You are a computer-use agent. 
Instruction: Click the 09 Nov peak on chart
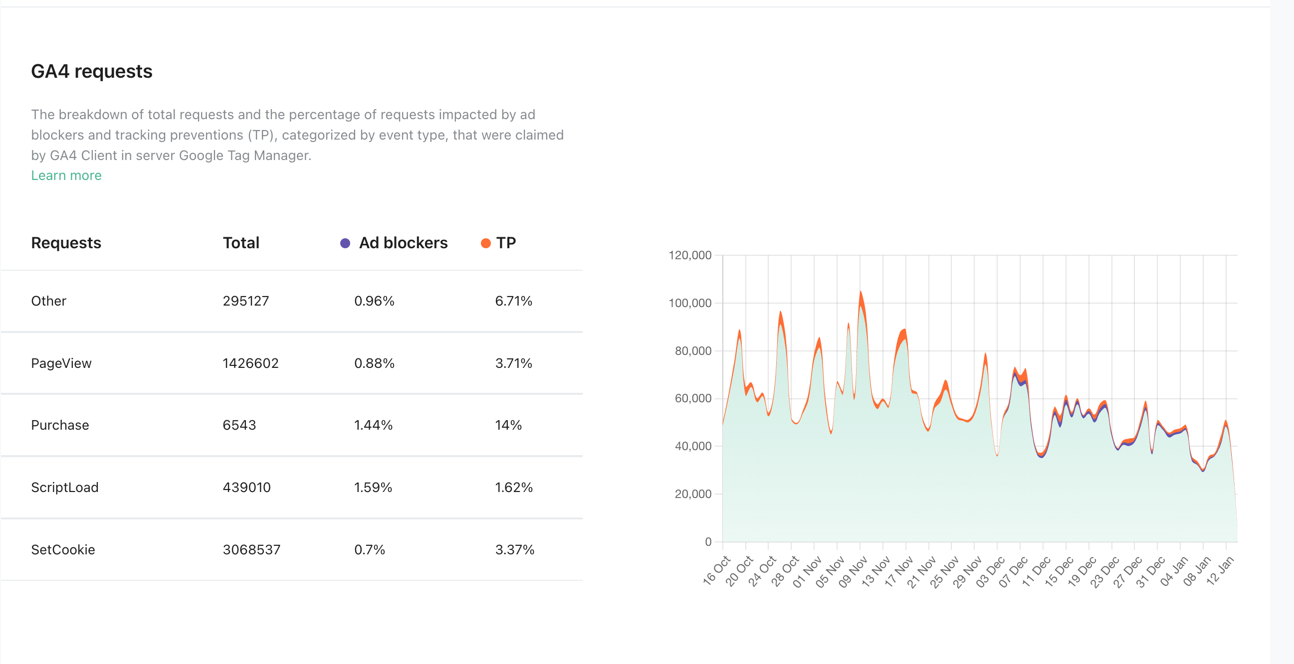tap(861, 293)
